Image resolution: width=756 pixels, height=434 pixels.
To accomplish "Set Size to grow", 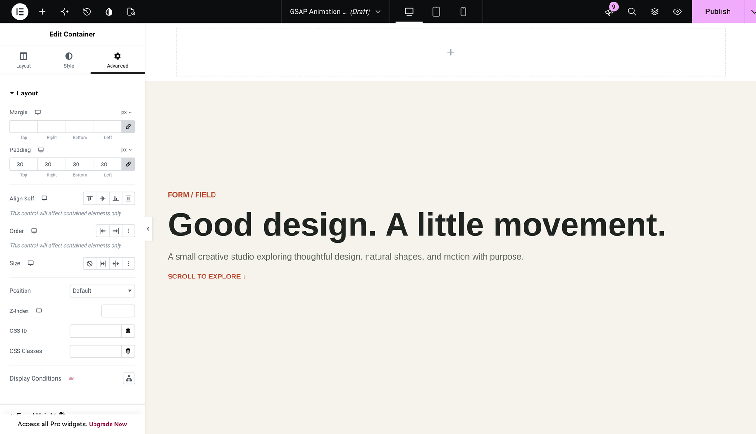I will (x=103, y=263).
